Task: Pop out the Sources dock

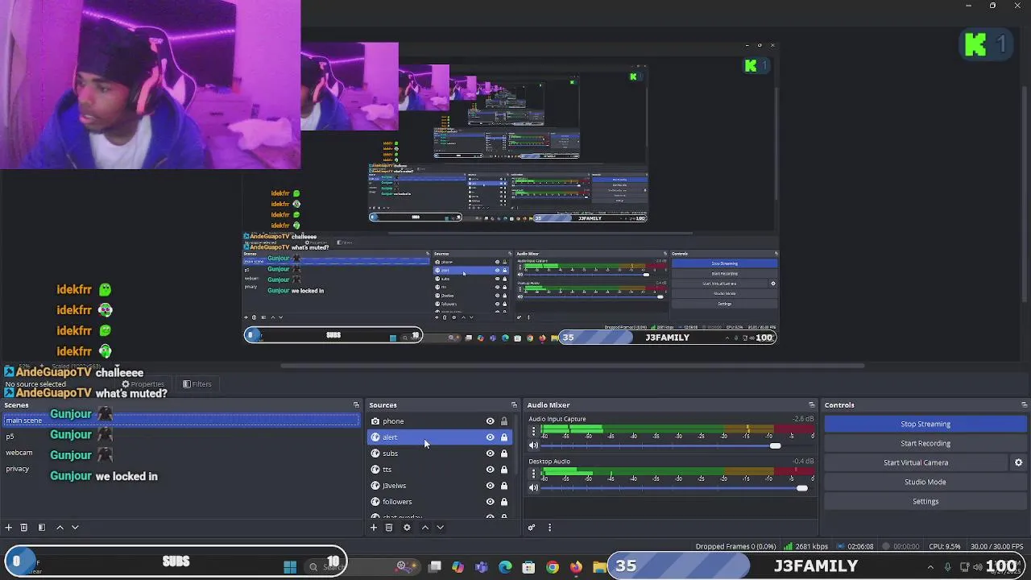Action: [x=514, y=405]
